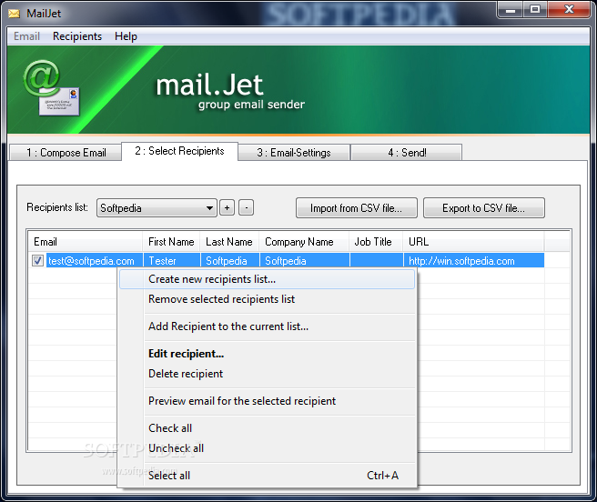
Task: Choose Remove selected recipients list
Action: [267, 299]
